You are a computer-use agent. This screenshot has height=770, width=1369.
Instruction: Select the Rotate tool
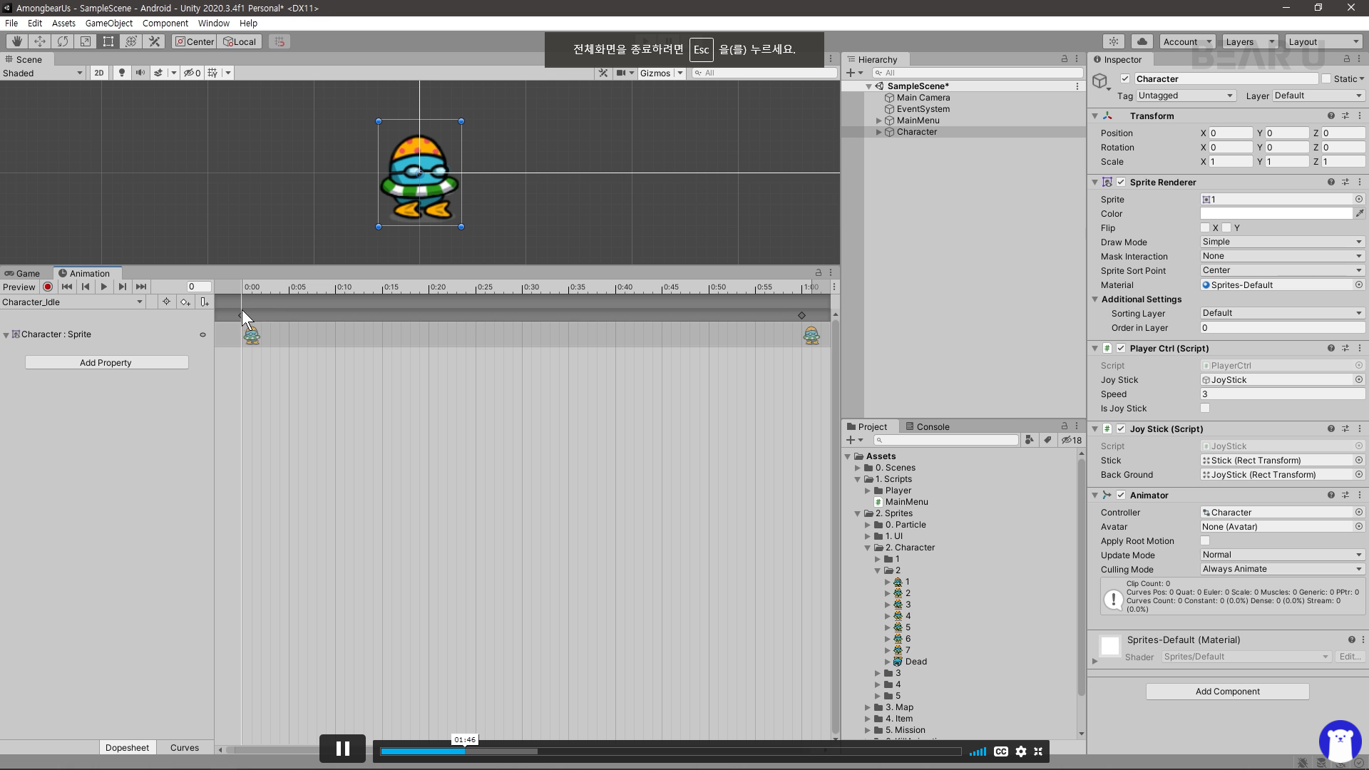tap(63, 41)
